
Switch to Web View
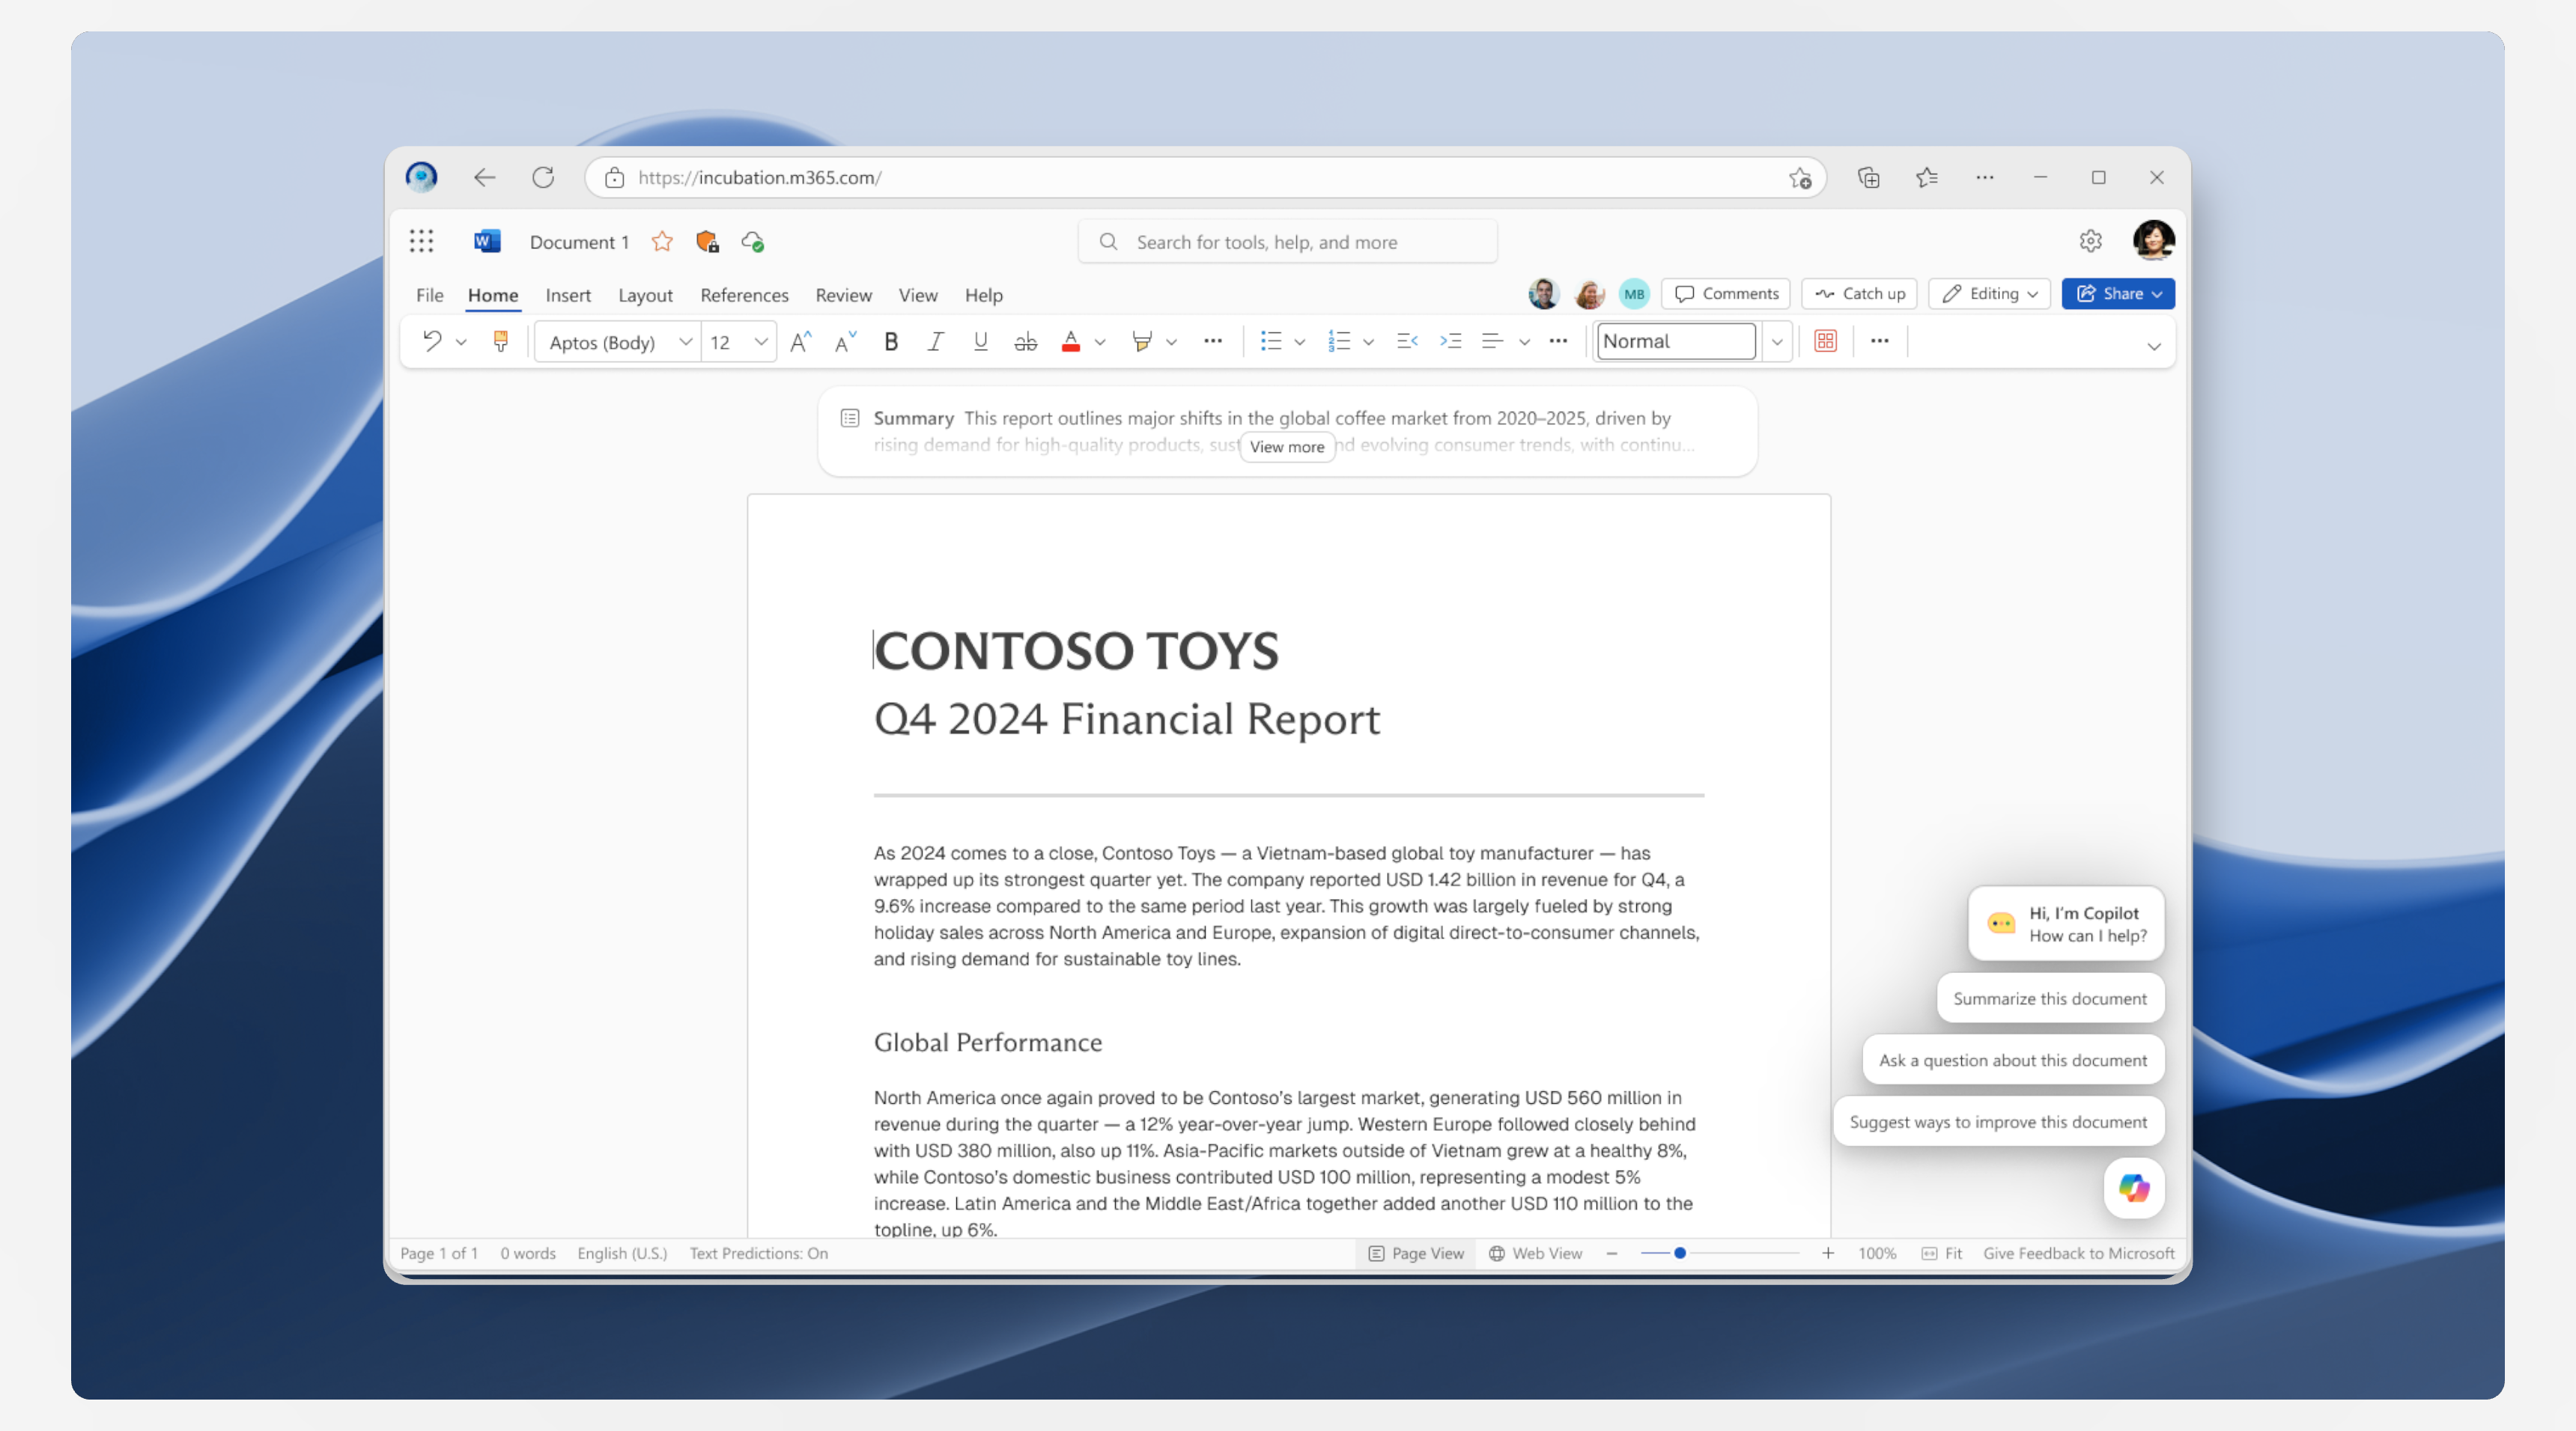(1535, 1253)
